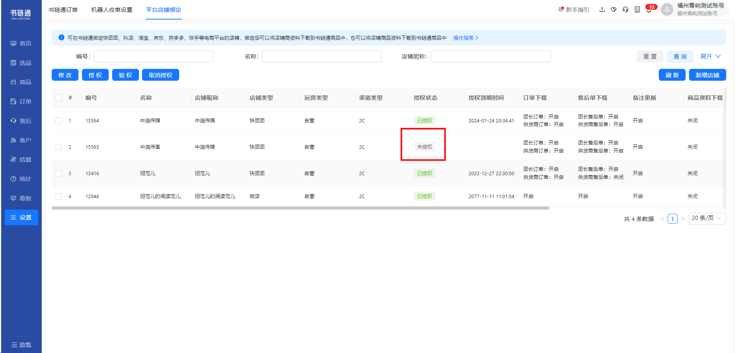The height and width of the screenshot is (353, 735).
Task: Navigate to 订单 in the sidebar
Action: point(21,101)
